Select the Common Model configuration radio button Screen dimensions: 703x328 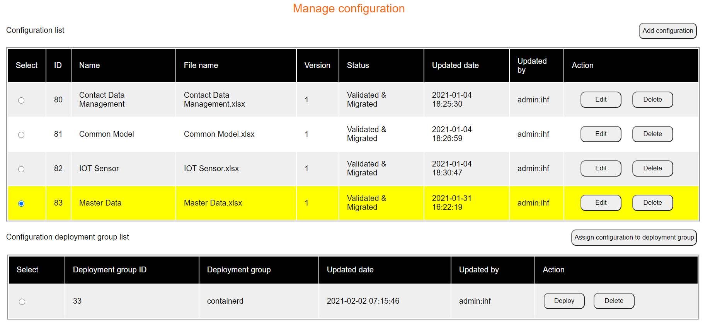click(21, 135)
